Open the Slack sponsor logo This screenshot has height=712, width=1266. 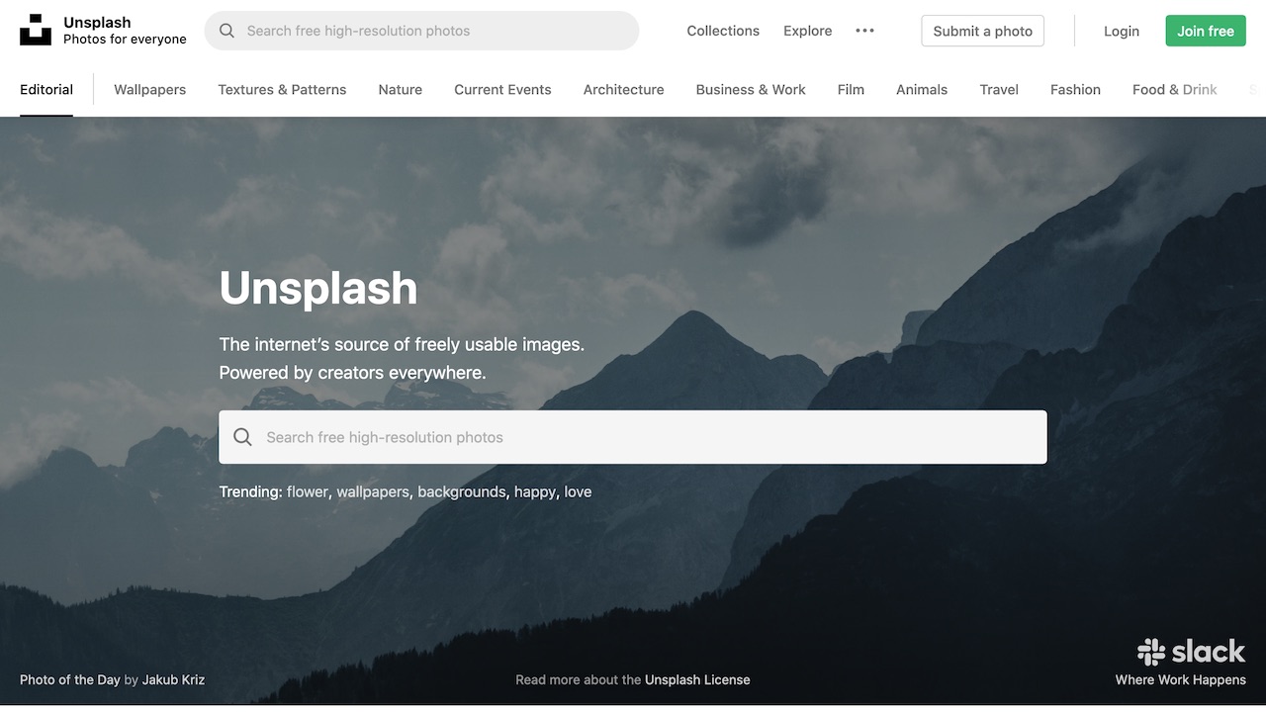[x=1191, y=652]
